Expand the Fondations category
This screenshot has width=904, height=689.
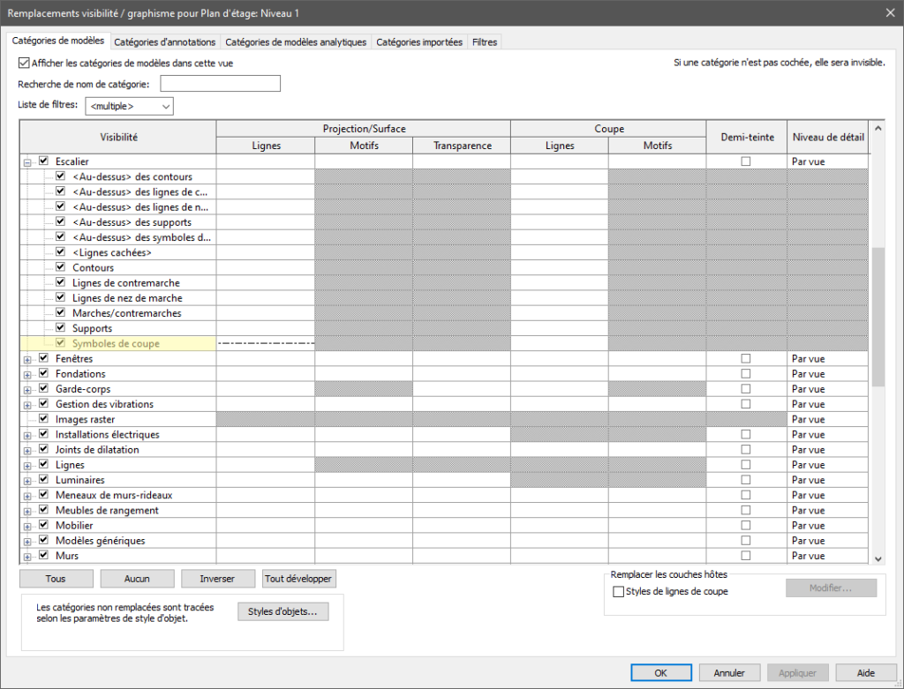[27, 374]
